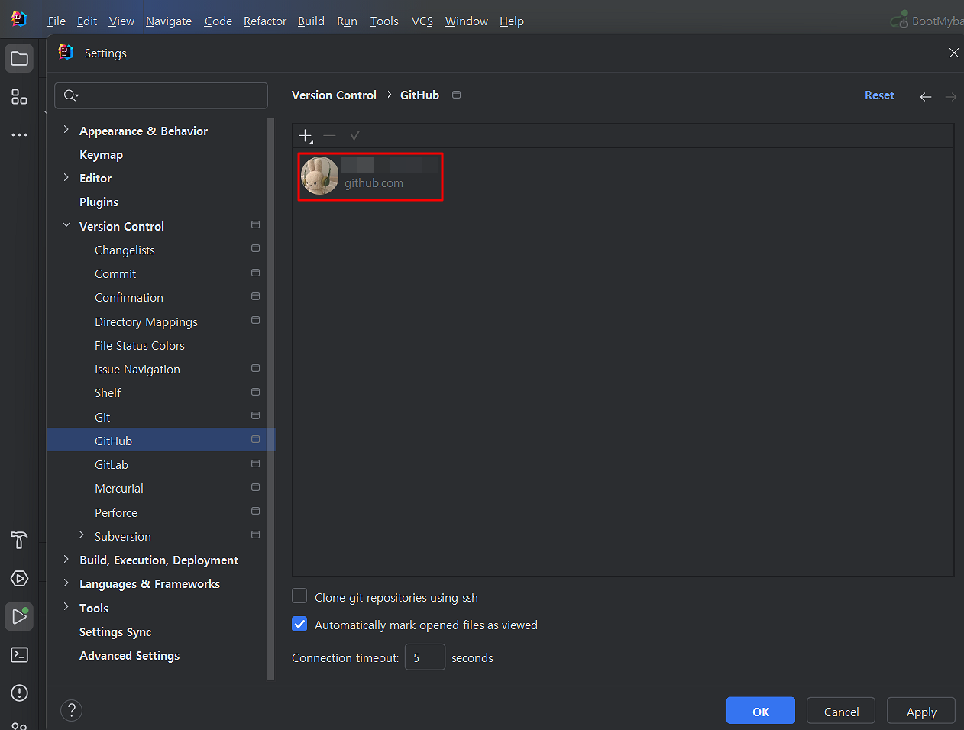The height and width of the screenshot is (730, 964).
Task: Go forward with the right arrow
Action: click(x=951, y=96)
